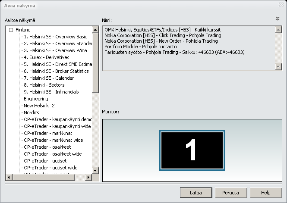
Task: Choose the Nordics view
Action: [x=32, y=112]
